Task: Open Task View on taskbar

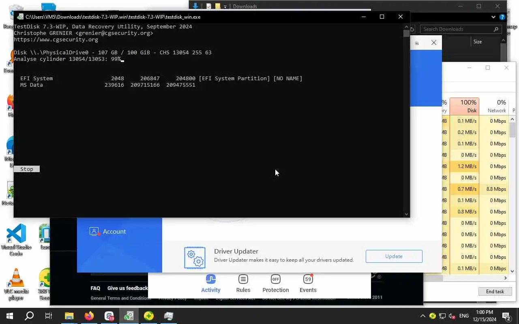Action: (x=49, y=316)
